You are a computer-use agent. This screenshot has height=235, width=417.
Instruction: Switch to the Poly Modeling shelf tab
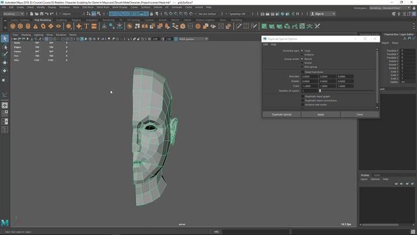[42, 20]
